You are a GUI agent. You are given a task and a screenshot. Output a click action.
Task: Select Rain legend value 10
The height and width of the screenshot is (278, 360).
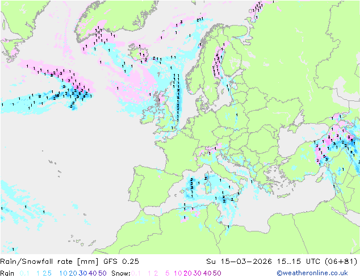[63, 273]
